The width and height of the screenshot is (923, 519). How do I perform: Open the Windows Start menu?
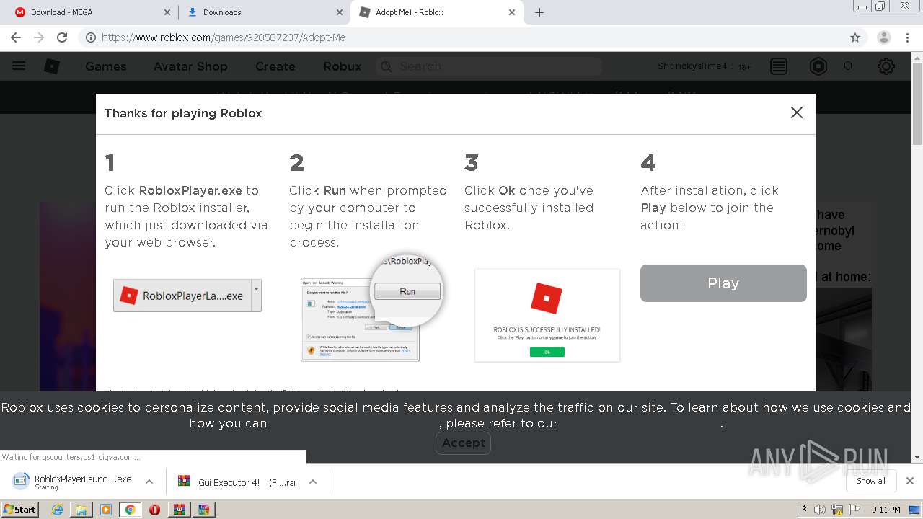(19, 510)
